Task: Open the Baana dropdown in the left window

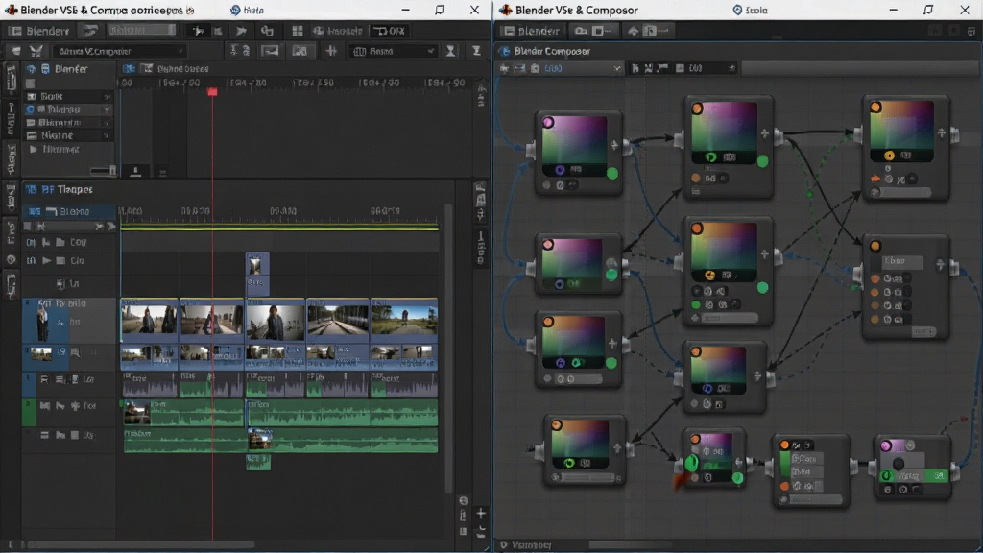Action: pos(393,51)
